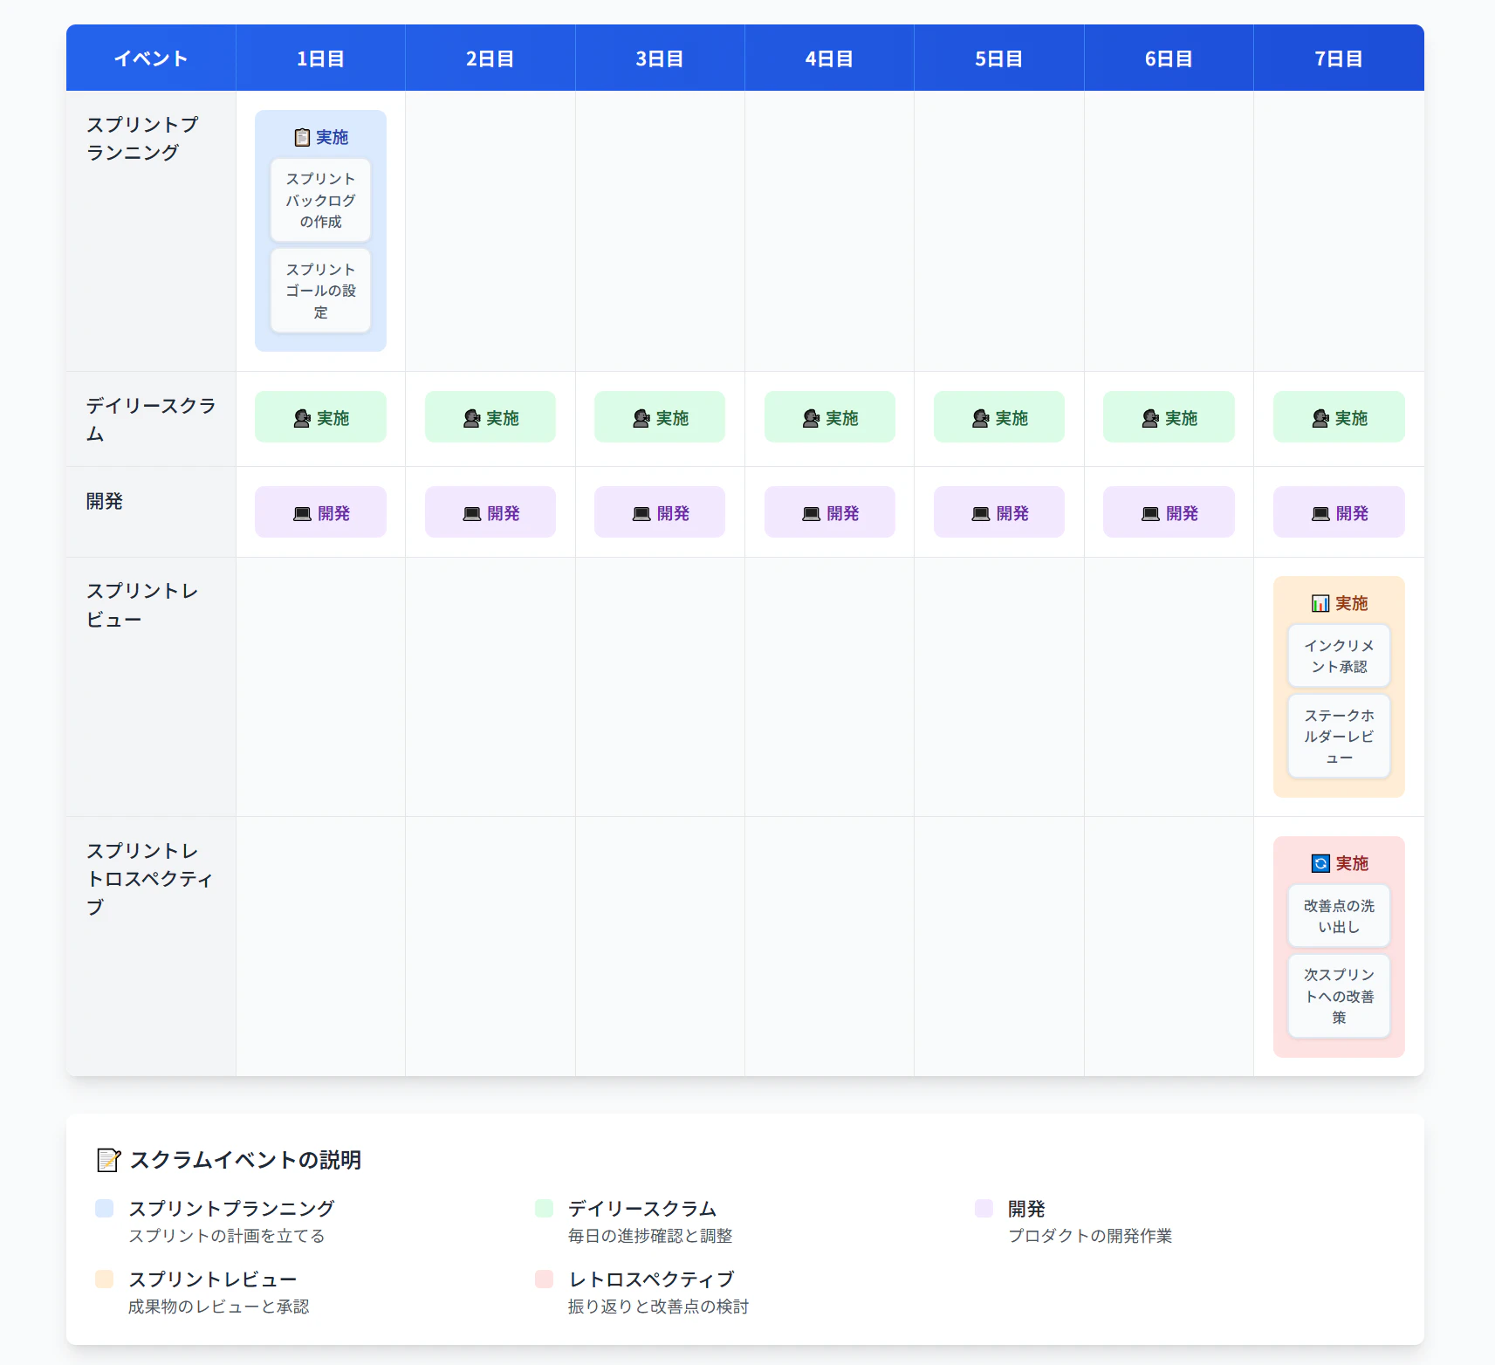Click the スプリントプランニング legend title
The image size is (1495, 1365).
click(x=231, y=1209)
